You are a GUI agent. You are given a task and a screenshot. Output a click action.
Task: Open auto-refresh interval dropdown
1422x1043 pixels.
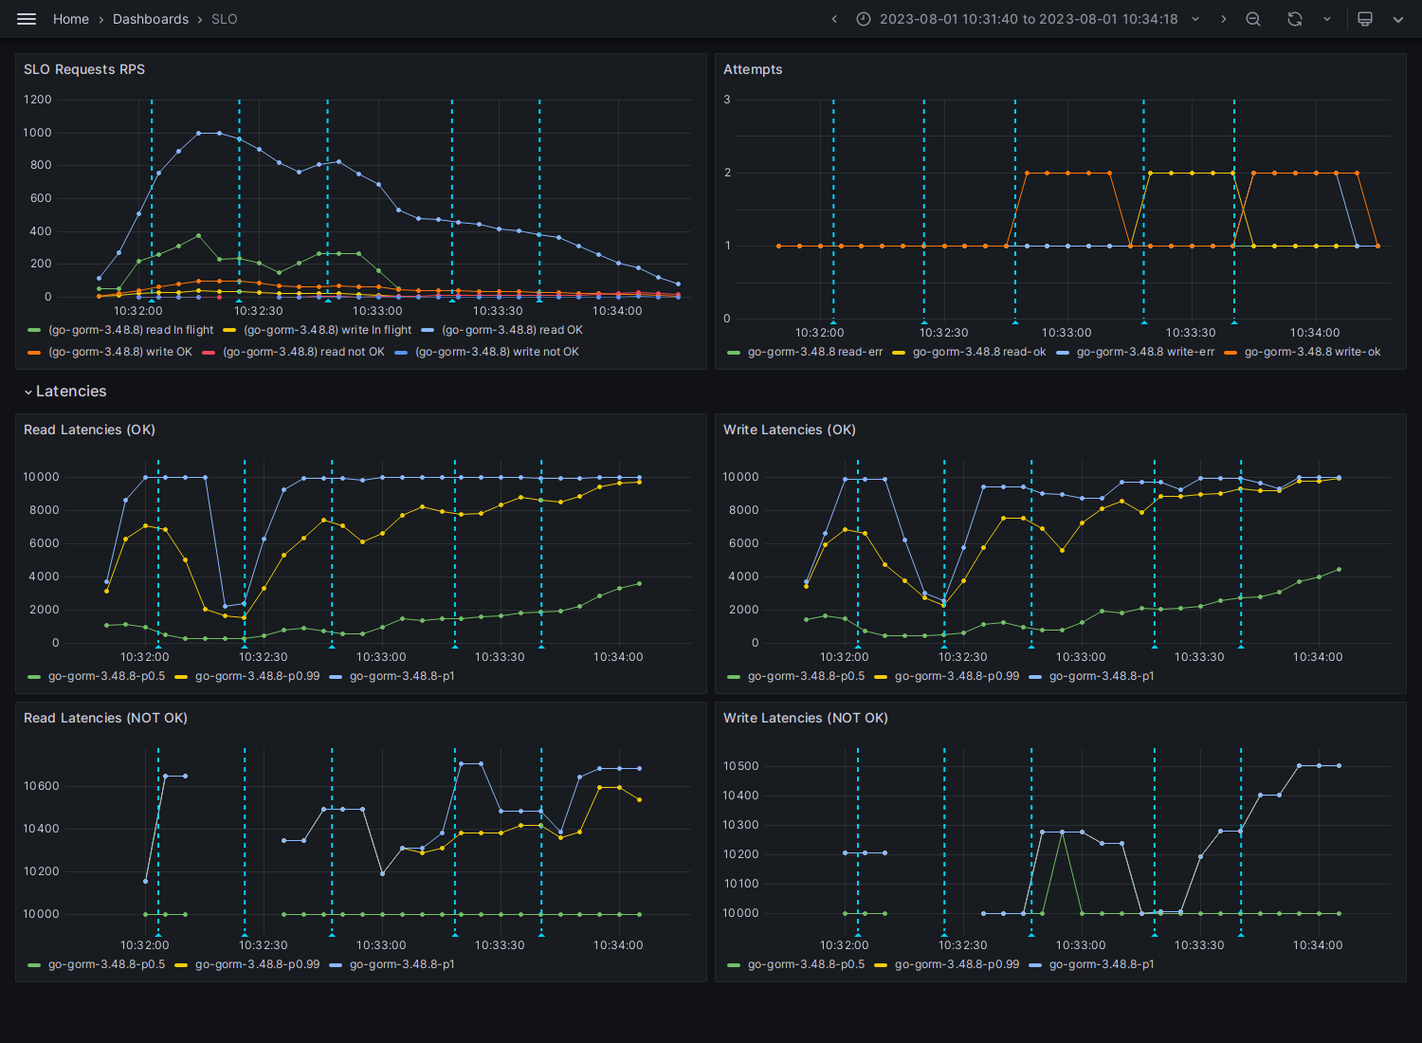1327,19
